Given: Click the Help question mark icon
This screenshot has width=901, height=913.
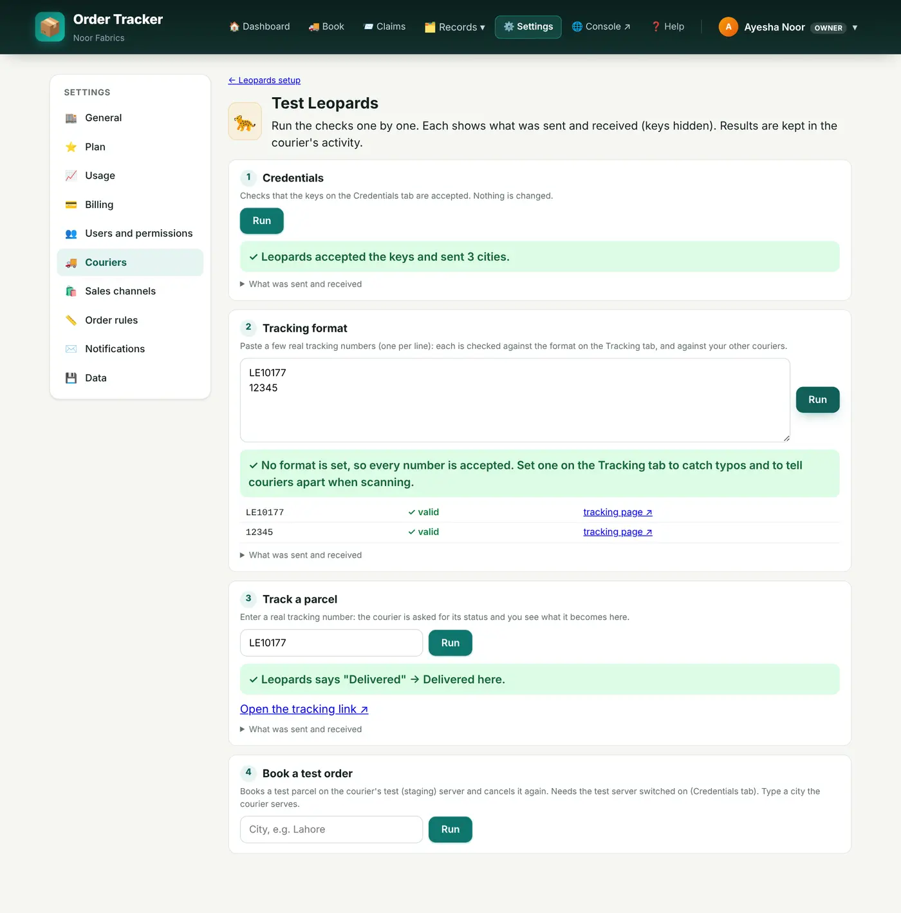Looking at the screenshot, I should pyautogui.click(x=656, y=26).
